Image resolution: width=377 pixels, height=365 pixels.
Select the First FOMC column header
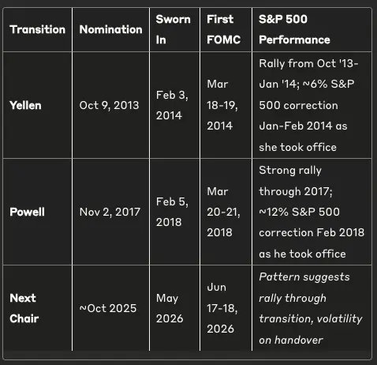coord(223,29)
